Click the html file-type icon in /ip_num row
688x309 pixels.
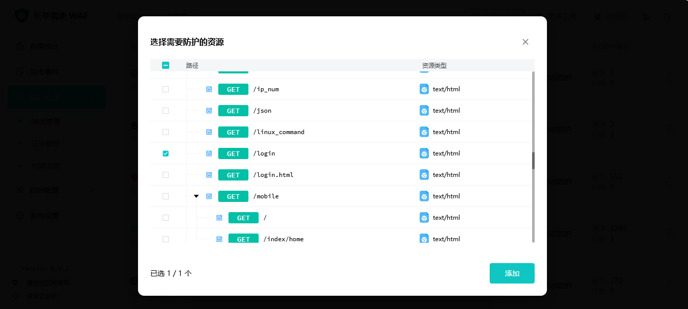click(424, 89)
